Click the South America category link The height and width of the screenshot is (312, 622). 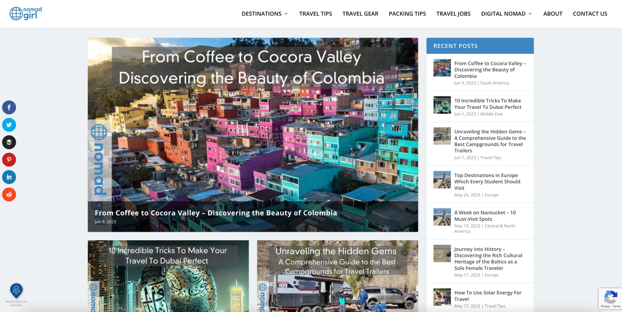point(494,83)
